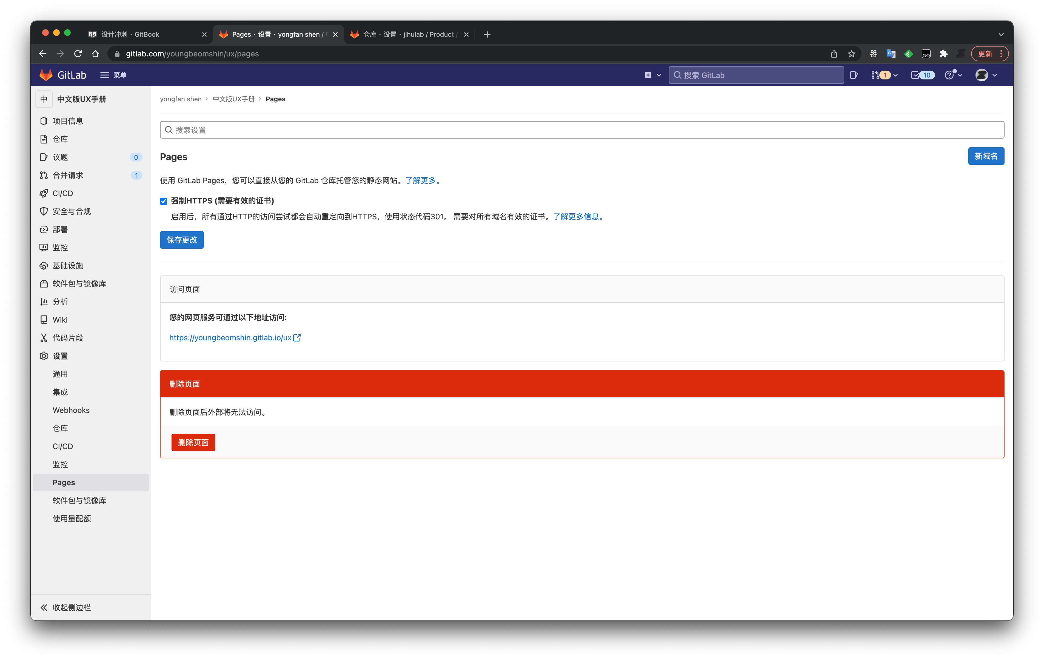The height and width of the screenshot is (661, 1044).
Task: Open the React DevTools extension icon
Action: (874, 54)
